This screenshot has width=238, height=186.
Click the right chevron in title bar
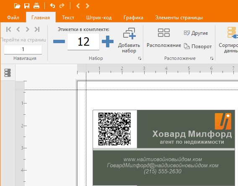[87, 6]
